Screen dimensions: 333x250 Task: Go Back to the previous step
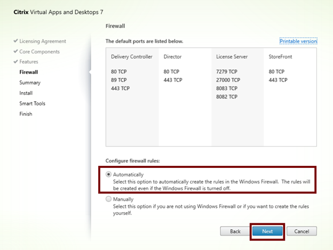click(x=235, y=231)
